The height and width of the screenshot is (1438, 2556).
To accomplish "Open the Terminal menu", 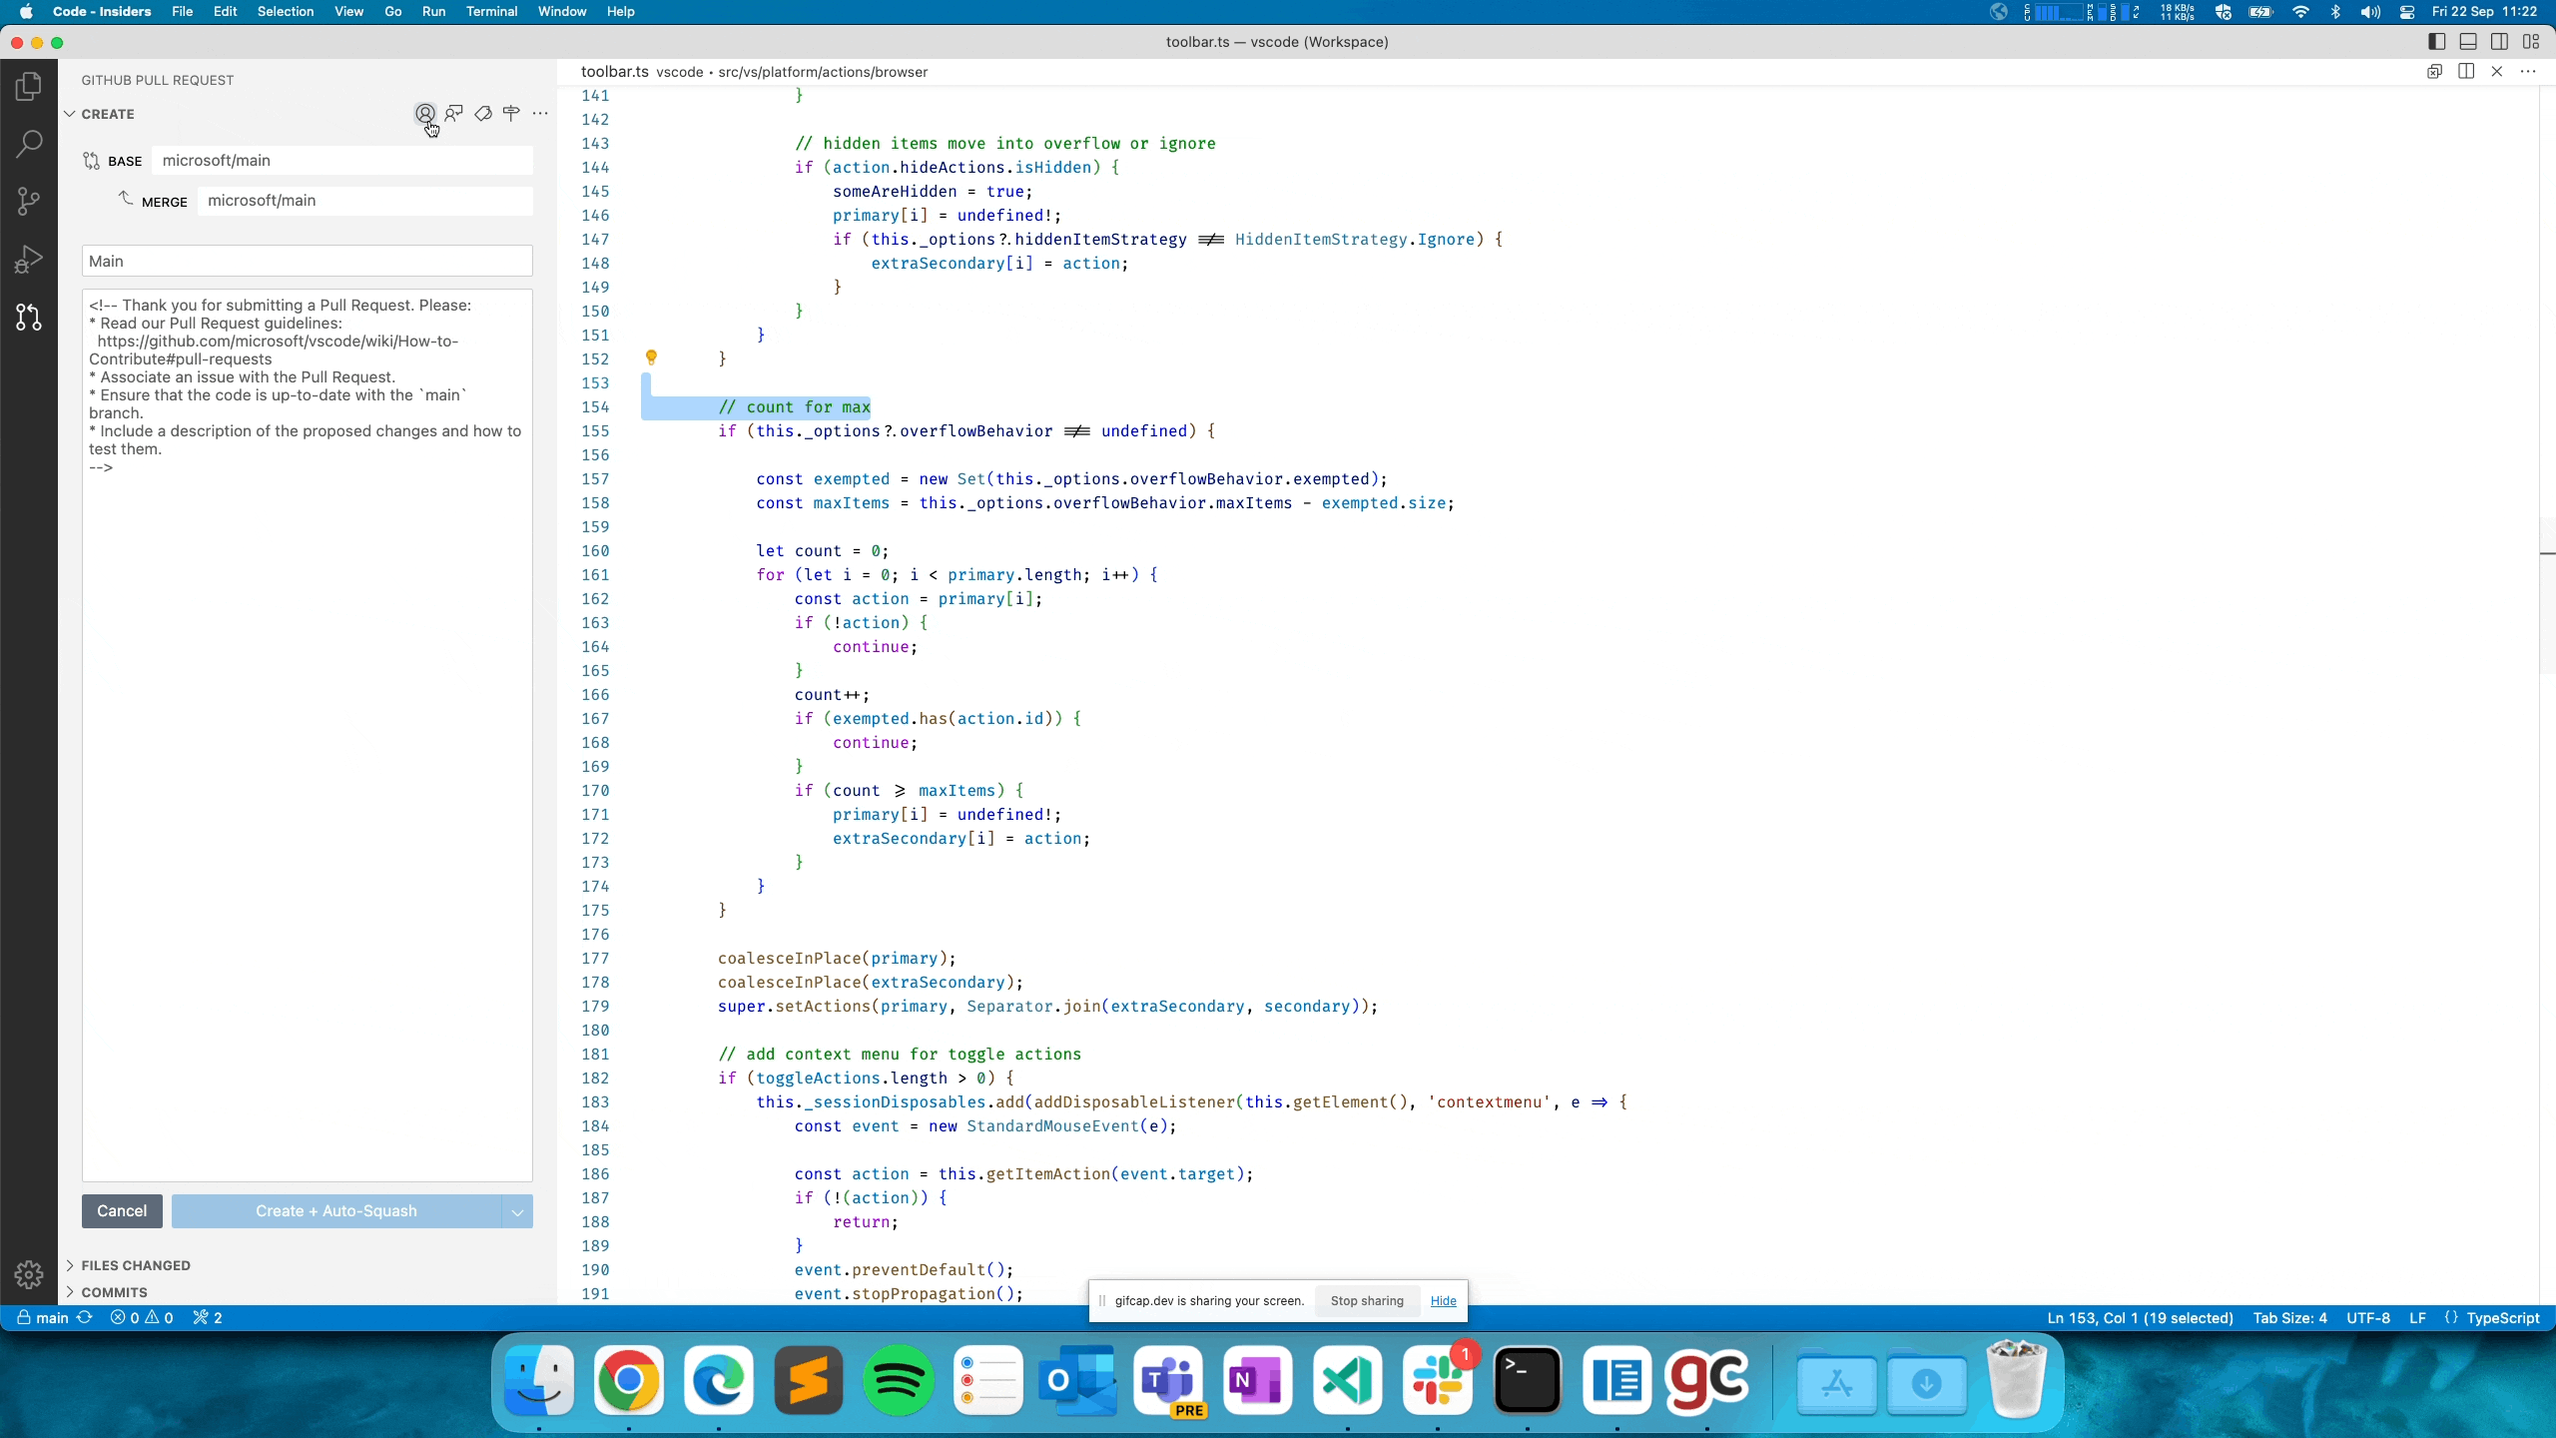I will [x=491, y=11].
